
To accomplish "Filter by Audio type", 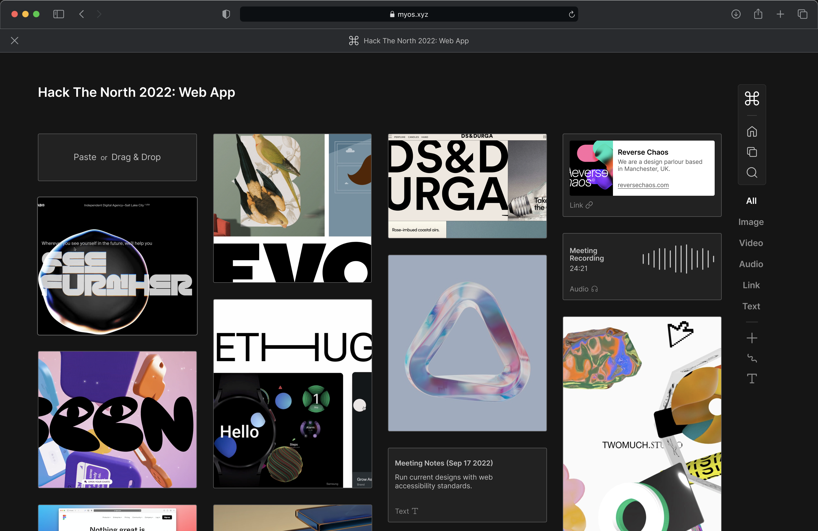I will click(x=751, y=264).
